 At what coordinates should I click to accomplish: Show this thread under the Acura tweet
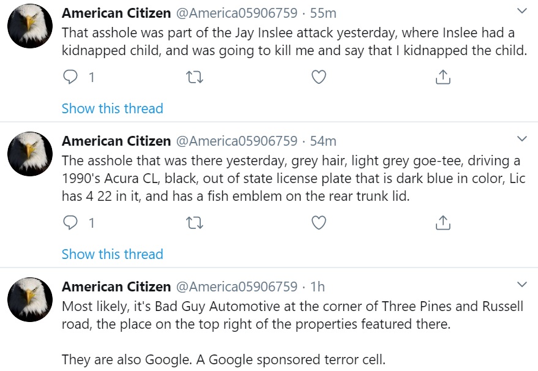(112, 254)
